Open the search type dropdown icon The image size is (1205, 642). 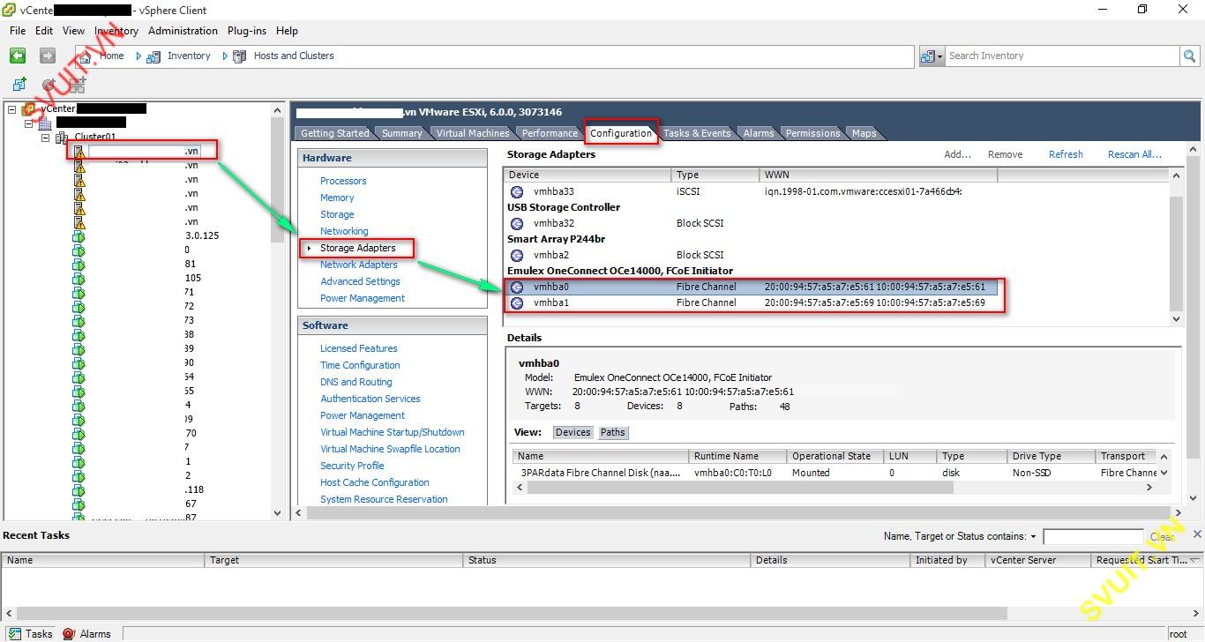point(931,56)
